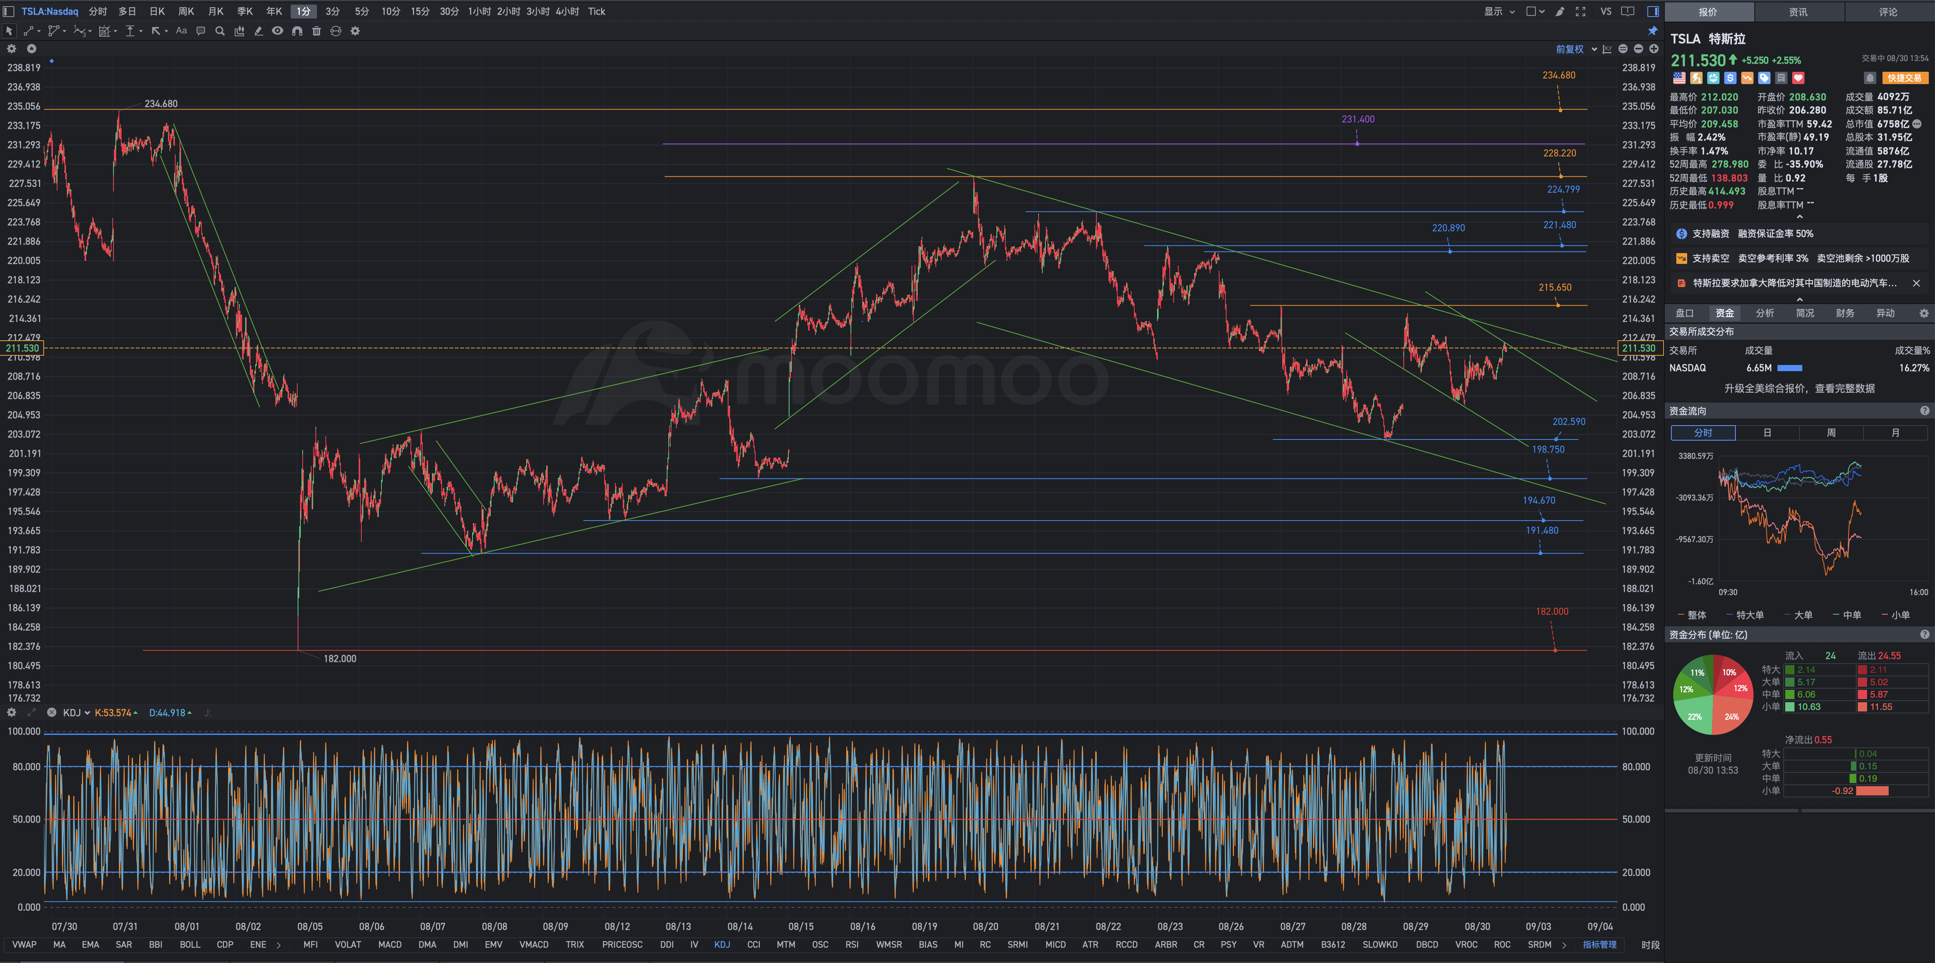Switch to the 盘口 order book tab
Screen dimensions: 1935x963
pos(1684,313)
